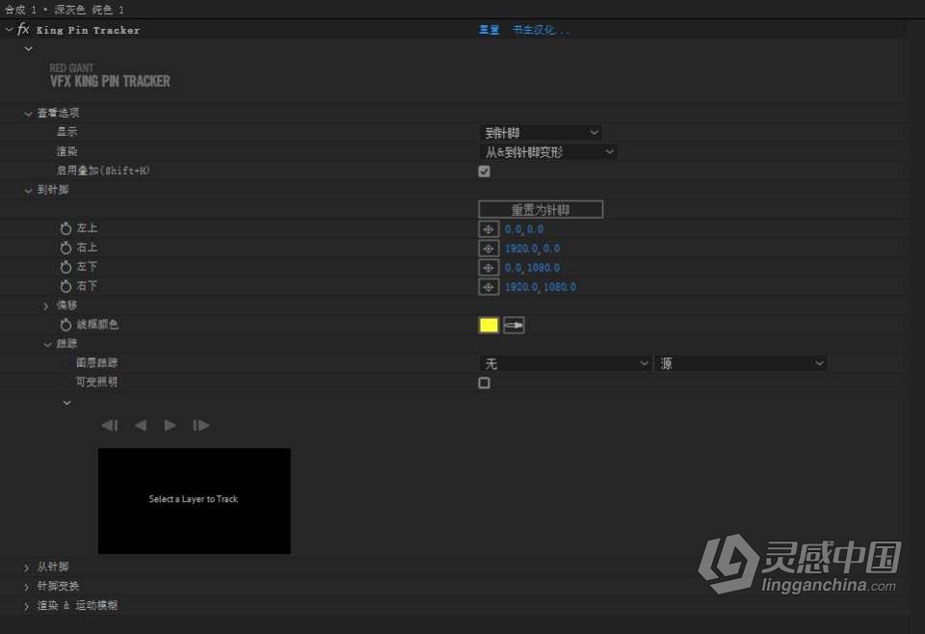The width and height of the screenshot is (925, 634).
Task: Click point picker crosshair for 左下
Action: [489, 268]
